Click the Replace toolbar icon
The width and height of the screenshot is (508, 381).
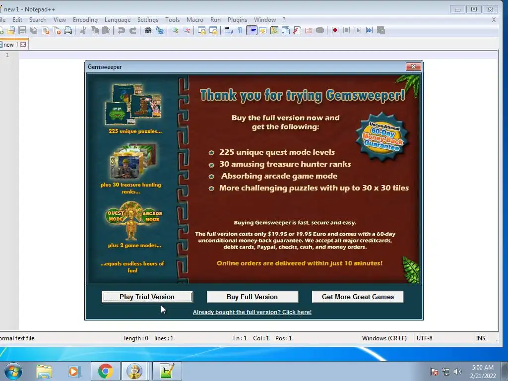[160, 30]
